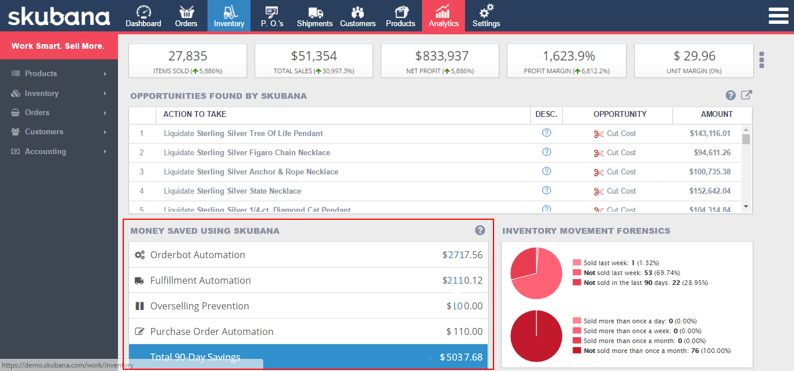Image resolution: width=794 pixels, height=371 pixels.
Task: Click the Inventory boxes icon in sidebar
Action: coord(15,93)
